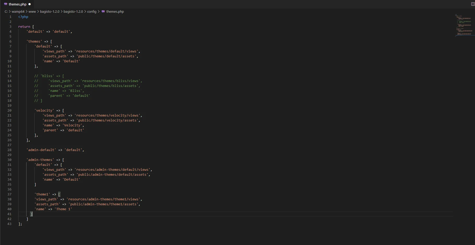Screen dimensions: 475x245
Task: Click the unsaved dot on themes.php tab
Action: [29, 4]
